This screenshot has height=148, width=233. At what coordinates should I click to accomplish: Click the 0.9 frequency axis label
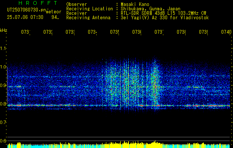tap(3, 85)
